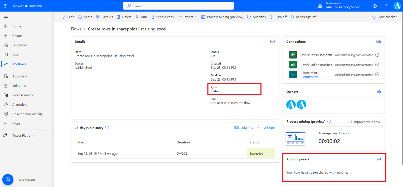
Task: Open the Ask a chatbot button
Action: (x=8, y=179)
